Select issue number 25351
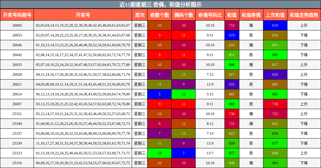The height and width of the screenshot is (168, 321). tap(17, 114)
